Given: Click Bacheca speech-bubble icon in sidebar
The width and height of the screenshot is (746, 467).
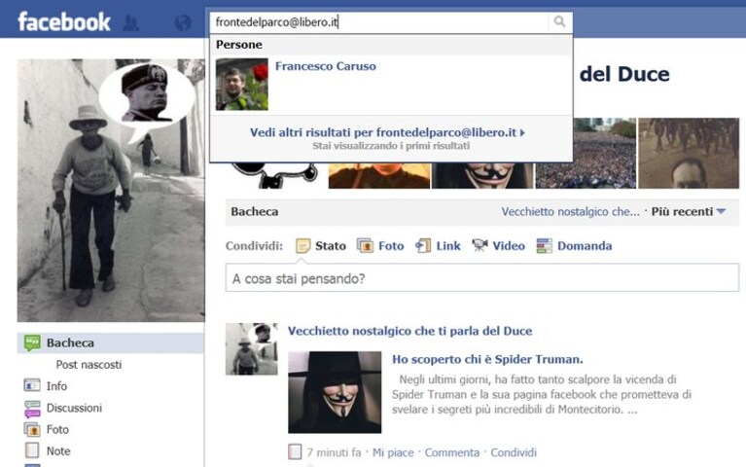Looking at the screenshot, I should [x=32, y=342].
